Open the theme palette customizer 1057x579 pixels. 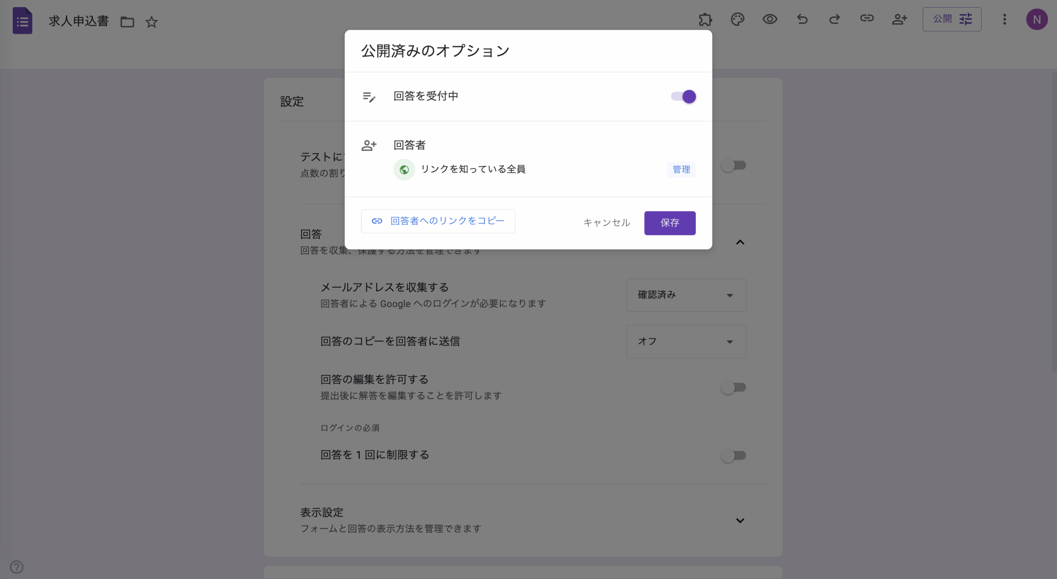pos(737,19)
